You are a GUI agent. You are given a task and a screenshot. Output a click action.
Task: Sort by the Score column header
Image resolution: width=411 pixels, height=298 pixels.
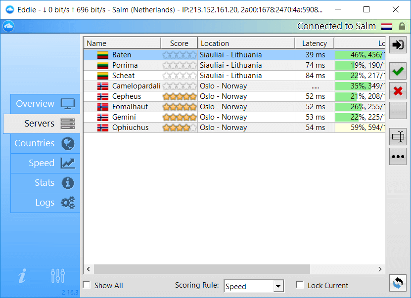point(180,43)
